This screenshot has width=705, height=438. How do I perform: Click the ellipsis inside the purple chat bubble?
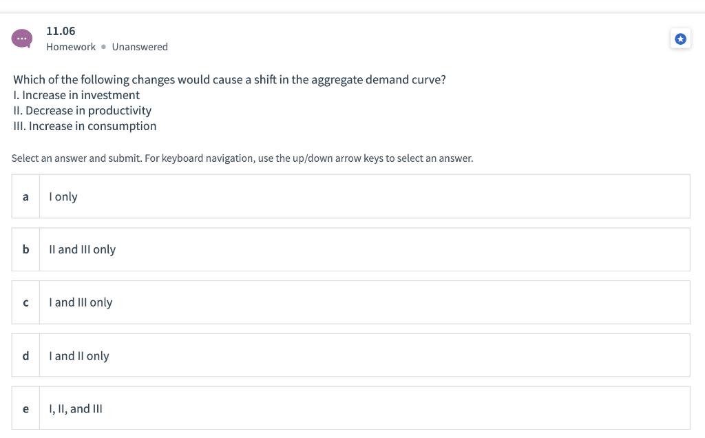pyautogui.click(x=23, y=38)
